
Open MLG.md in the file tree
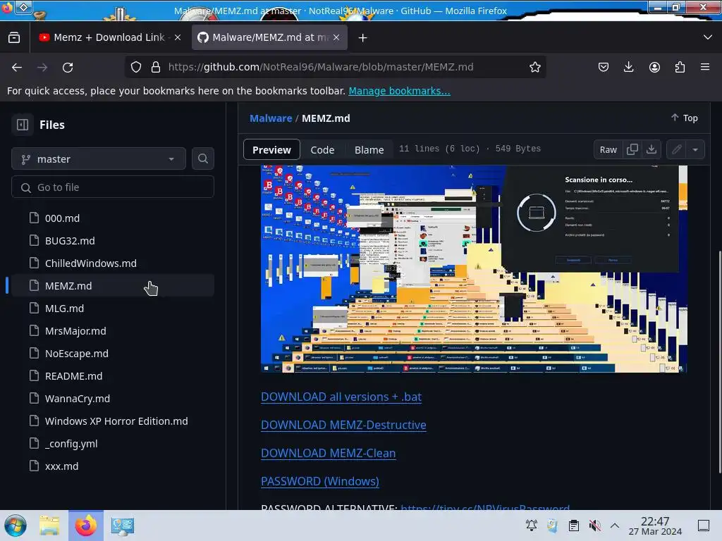(113, 308)
